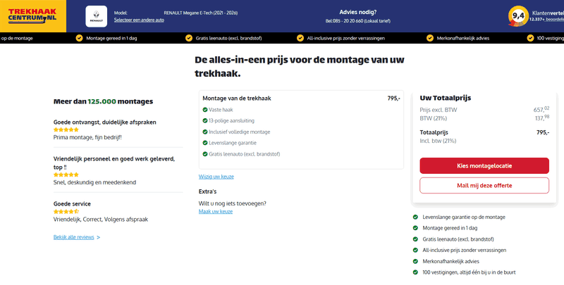
Task: Click green check beside '100 vestigingen, altijd één bij u'
Action: tap(415, 272)
